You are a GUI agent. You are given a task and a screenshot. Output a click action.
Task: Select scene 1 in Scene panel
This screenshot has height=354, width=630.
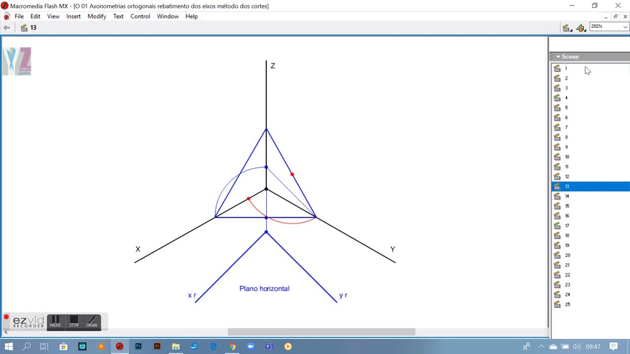[x=590, y=68]
